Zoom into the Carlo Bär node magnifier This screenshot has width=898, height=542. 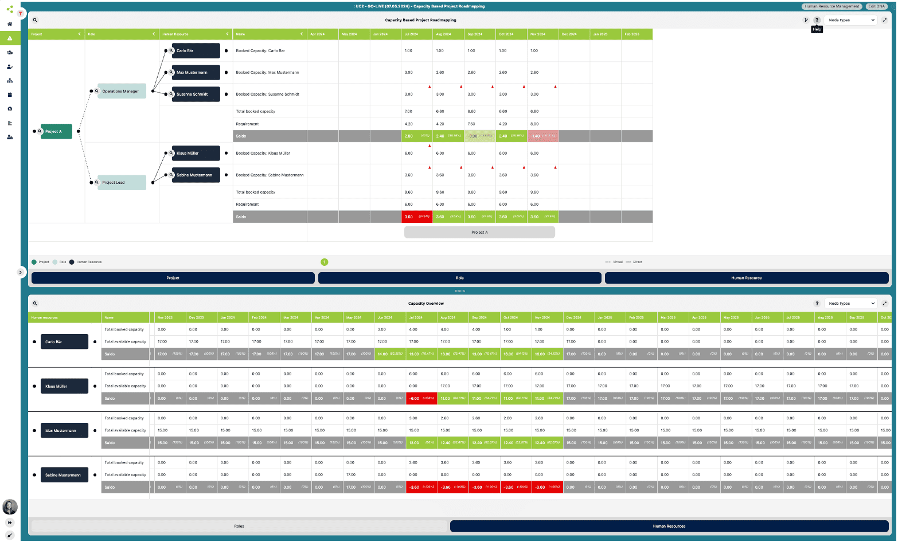[171, 50]
